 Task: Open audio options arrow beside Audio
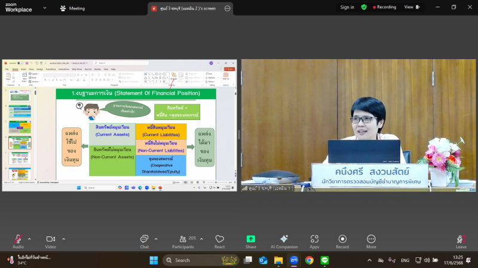29,239
